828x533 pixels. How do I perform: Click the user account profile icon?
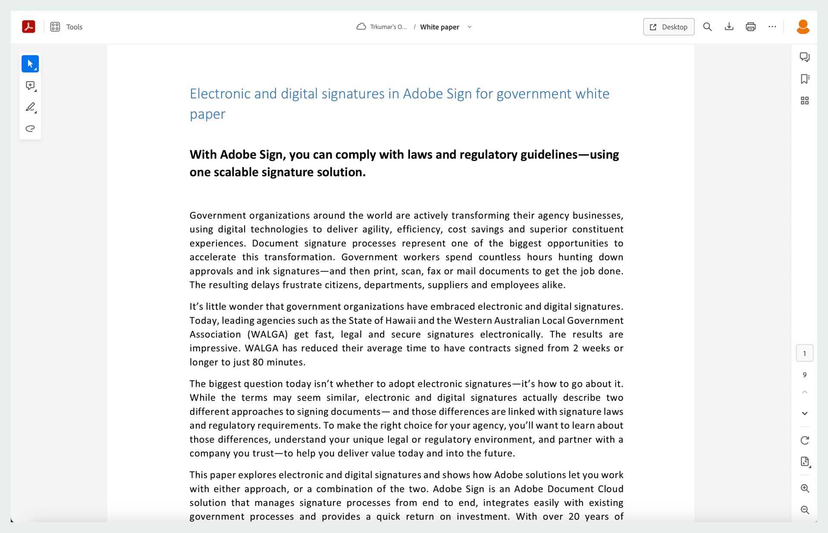pyautogui.click(x=803, y=27)
